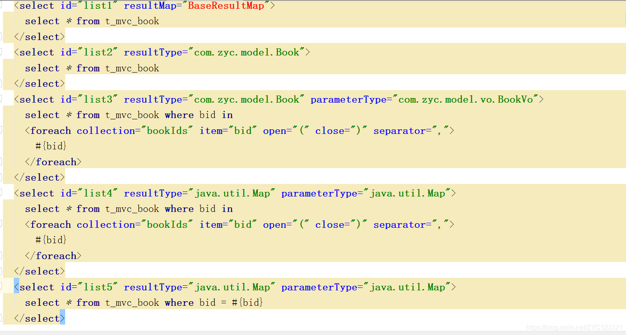Click the list4 resultType "java.util.Map" value
The image size is (626, 335).
[x=232, y=194]
